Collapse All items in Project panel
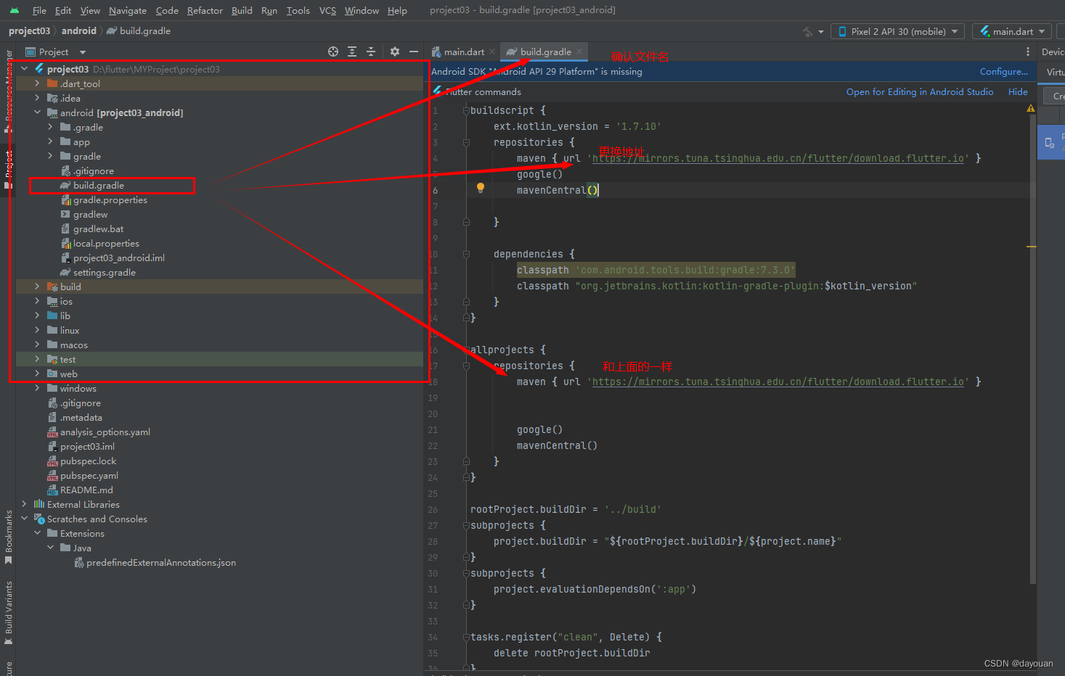 pos(370,51)
